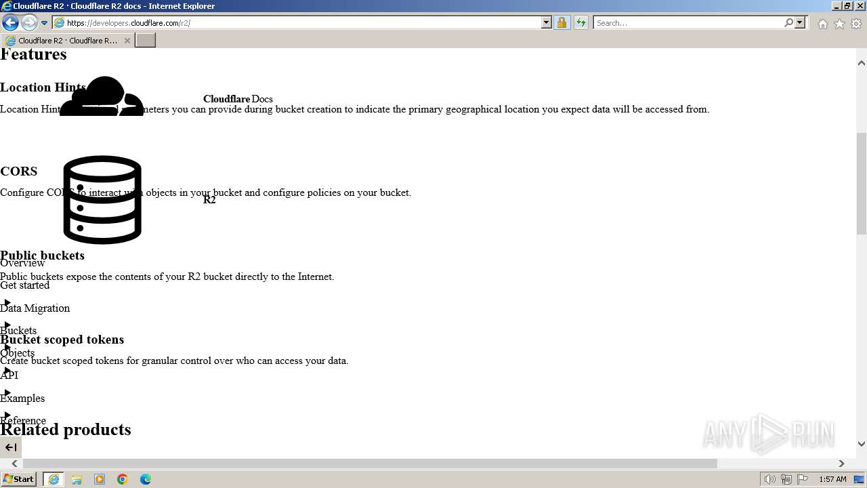Image resolution: width=867 pixels, height=488 pixels.
Task: Click the developers.cloudflare.com address bar
Action: [297, 22]
